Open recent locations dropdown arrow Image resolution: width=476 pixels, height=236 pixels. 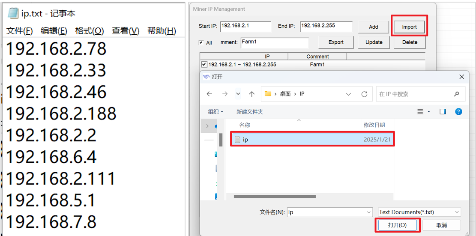[x=238, y=94]
